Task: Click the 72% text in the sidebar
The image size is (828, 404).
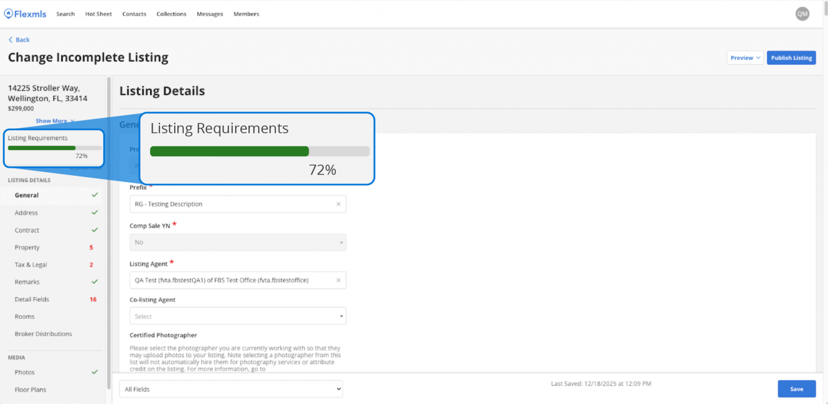Action: click(x=81, y=156)
